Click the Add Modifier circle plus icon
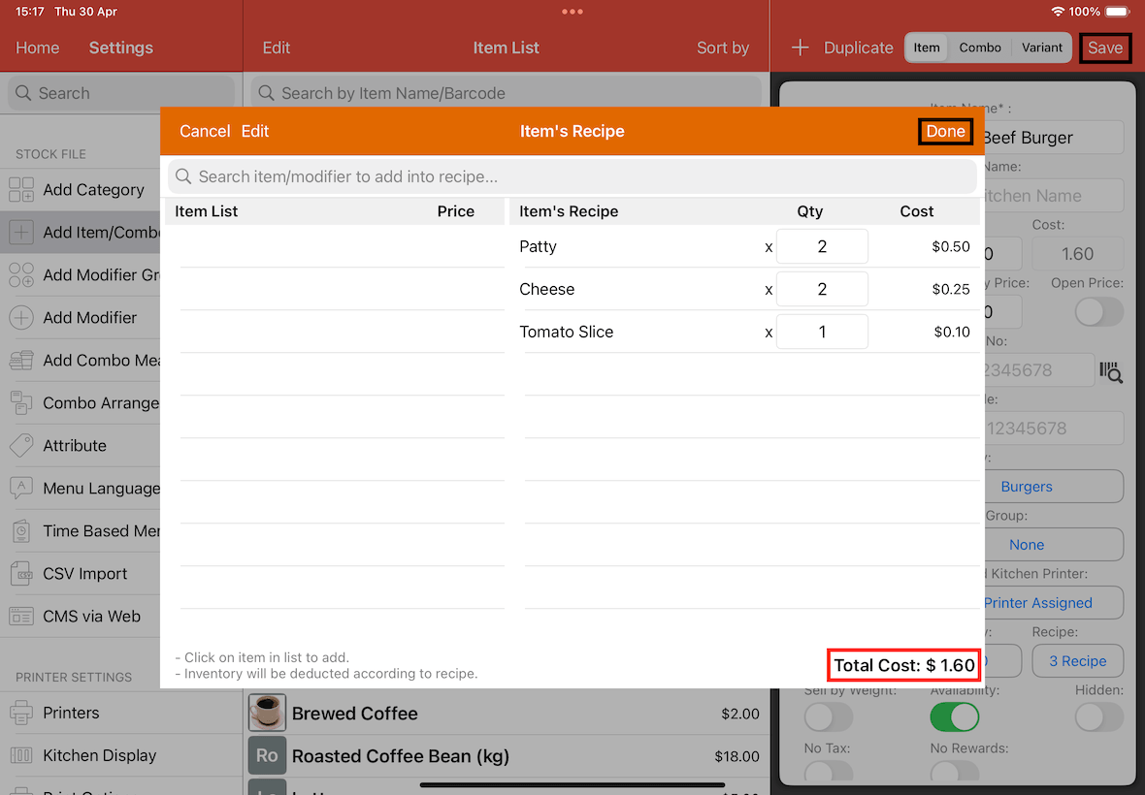Screen dimensions: 1145x795 21,318
